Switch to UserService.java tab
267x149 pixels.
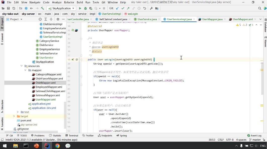point(147,19)
